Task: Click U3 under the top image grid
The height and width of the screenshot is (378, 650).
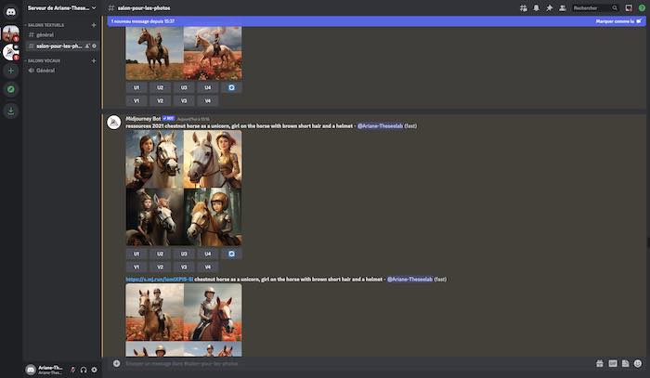Action: point(184,87)
